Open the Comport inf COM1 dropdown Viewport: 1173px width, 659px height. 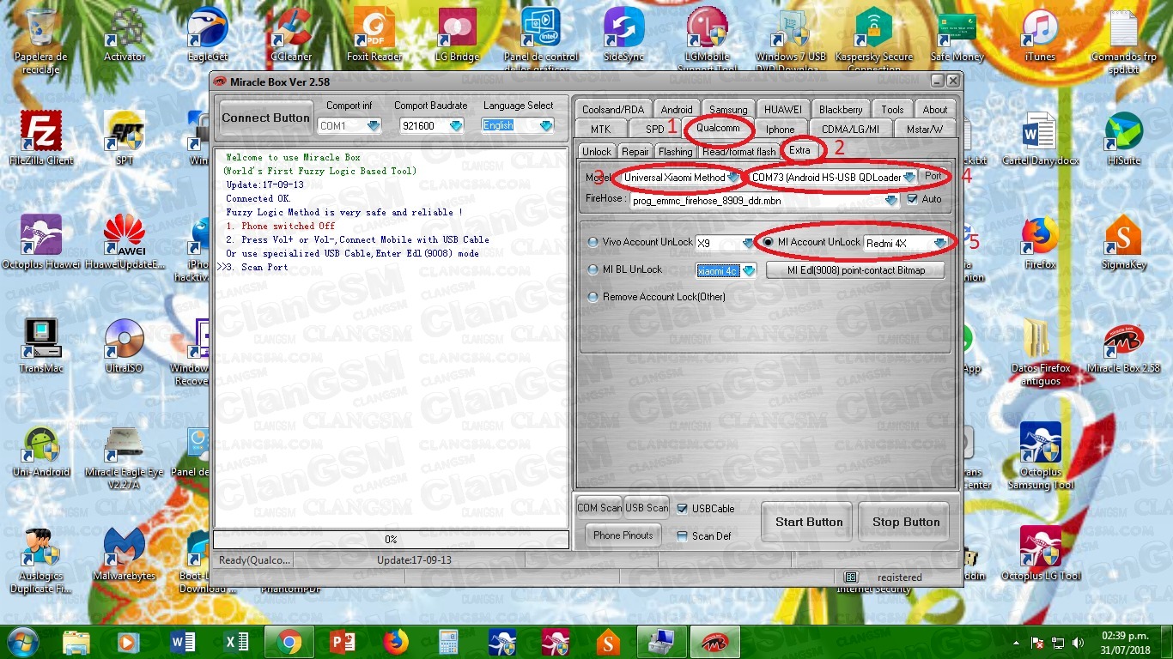[x=373, y=125]
